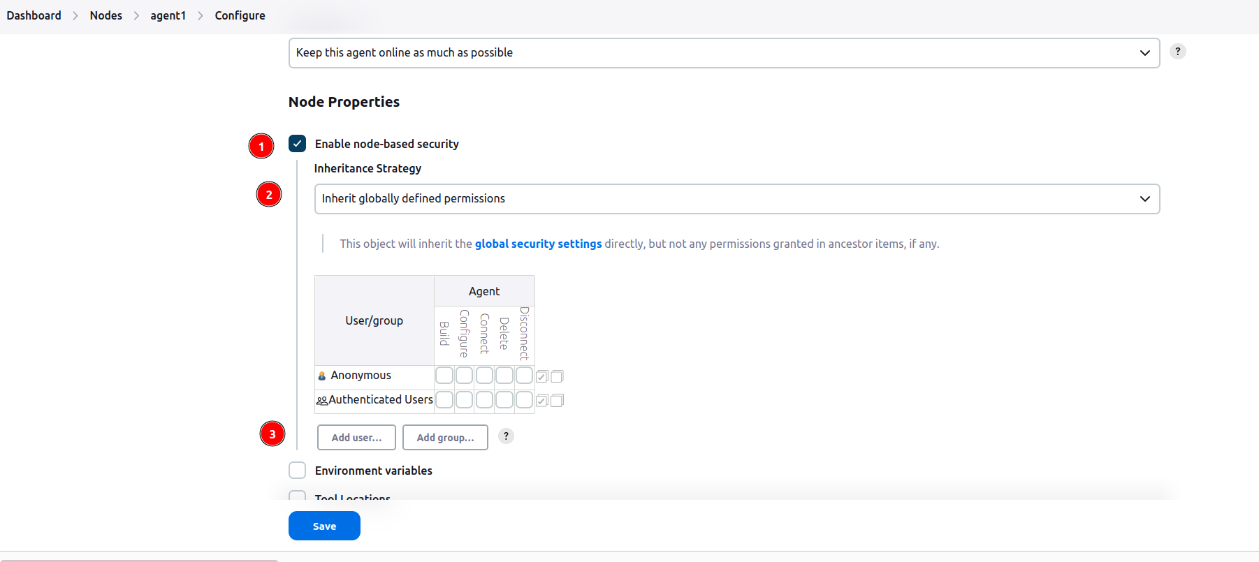This screenshot has width=1259, height=562.
Task: Click the Disconnect column header
Action: (525, 334)
